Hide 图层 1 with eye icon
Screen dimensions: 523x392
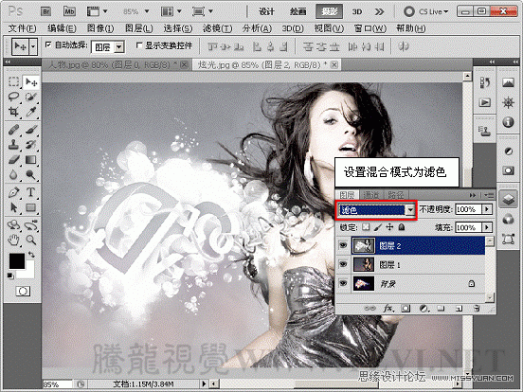point(343,265)
